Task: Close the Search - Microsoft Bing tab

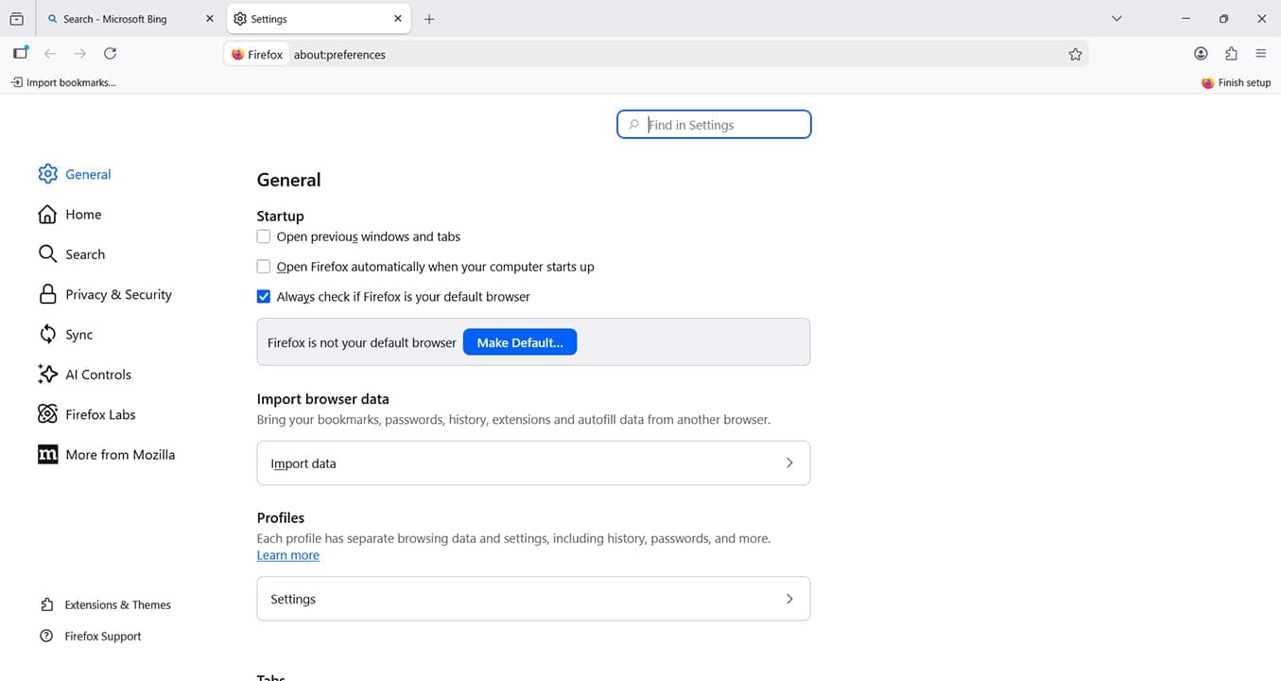Action: pyautogui.click(x=210, y=19)
